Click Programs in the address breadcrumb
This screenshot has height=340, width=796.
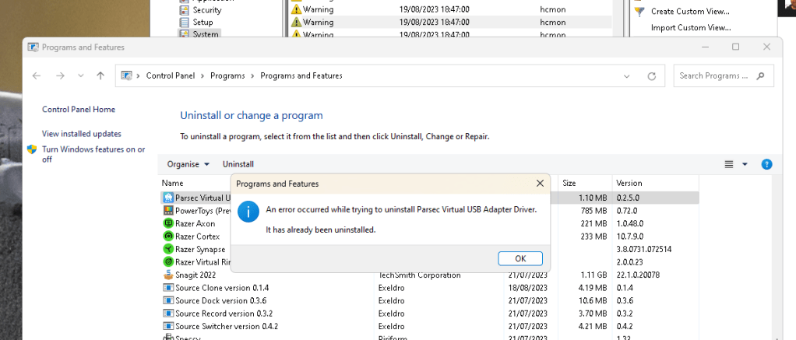click(x=227, y=75)
